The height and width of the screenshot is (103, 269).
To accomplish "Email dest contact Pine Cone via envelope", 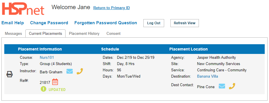I will pyautogui.click(x=222, y=86).
